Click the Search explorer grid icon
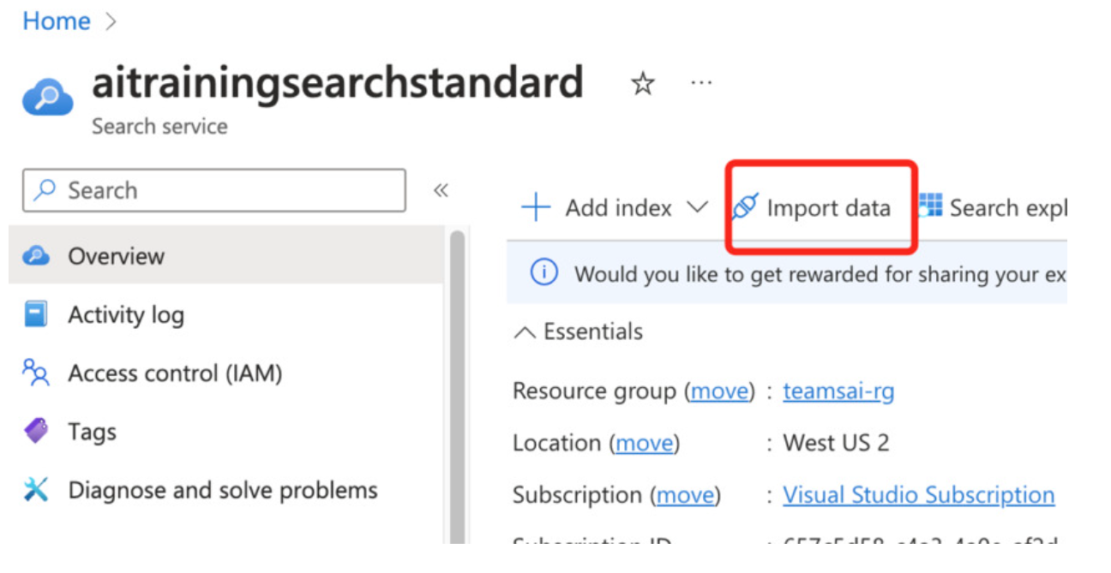 pyautogui.click(x=930, y=206)
